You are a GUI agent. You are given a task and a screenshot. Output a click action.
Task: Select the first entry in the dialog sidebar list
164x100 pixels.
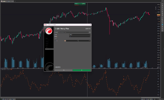(x=47, y=38)
